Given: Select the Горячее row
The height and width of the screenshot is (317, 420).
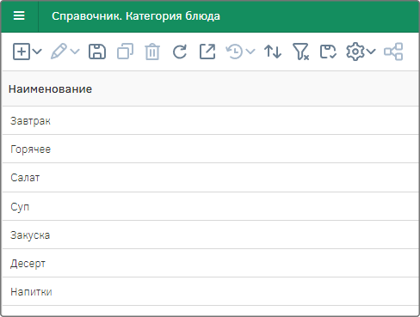Looking at the screenshot, I should (211, 149).
